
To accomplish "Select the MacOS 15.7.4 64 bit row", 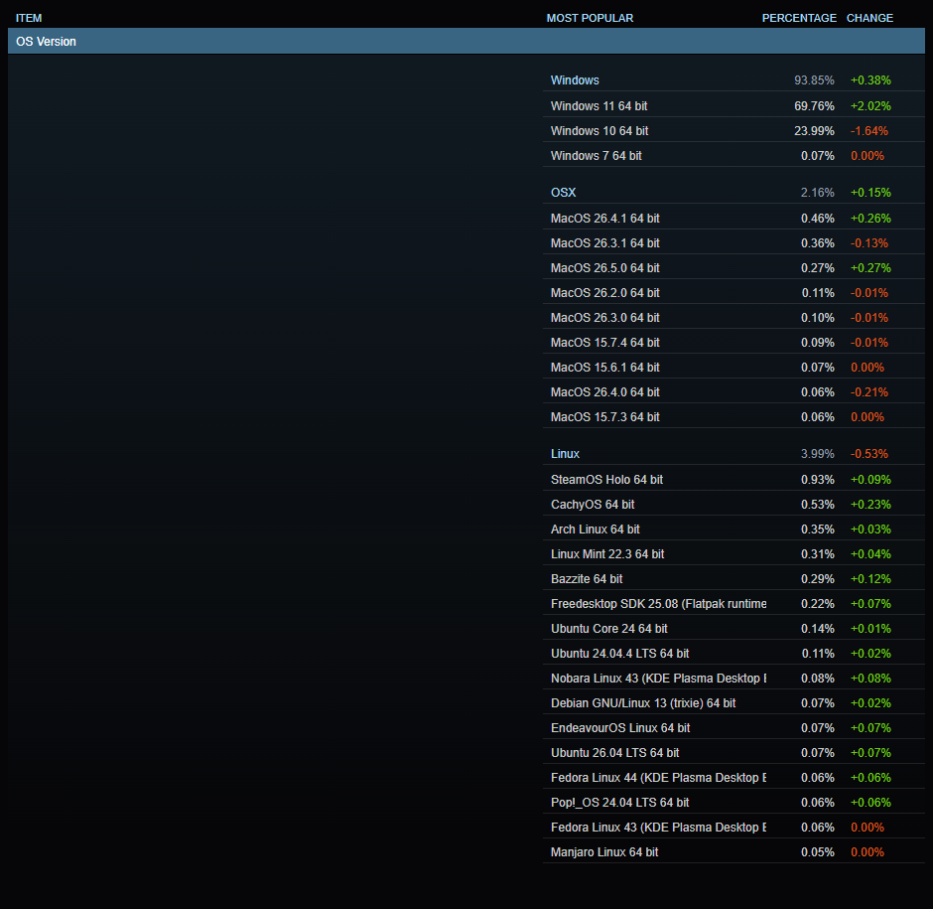I will [733, 342].
